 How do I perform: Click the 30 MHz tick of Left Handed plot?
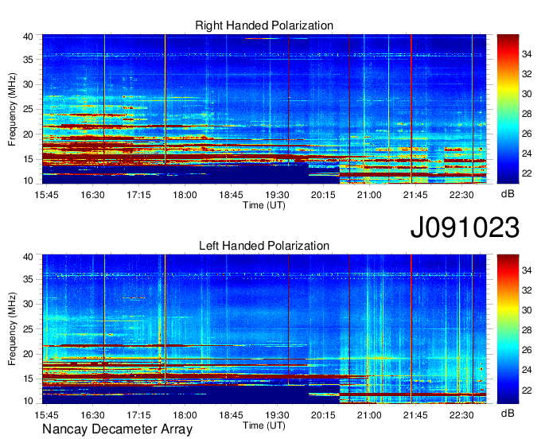click(28, 304)
